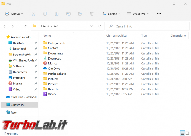This screenshot has width=191, height=136.
Task: Switch to large icons view in status bar
Action: [187, 133]
